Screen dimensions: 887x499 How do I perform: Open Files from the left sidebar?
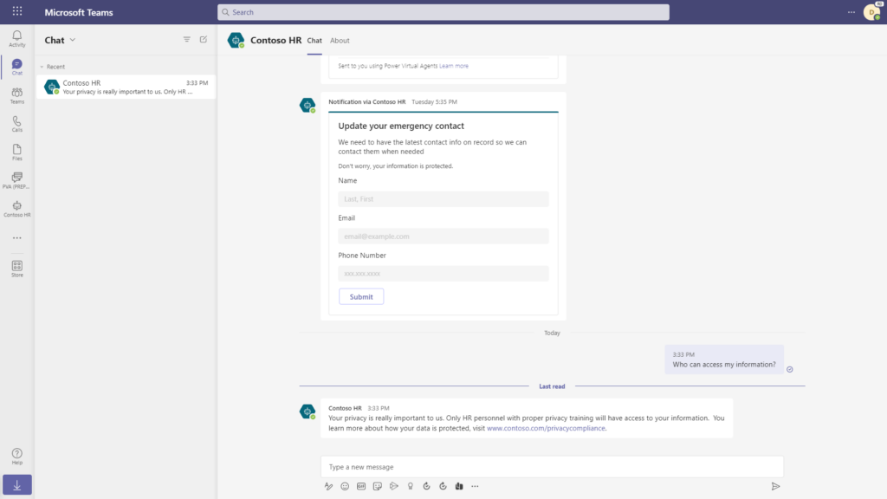pyautogui.click(x=16, y=152)
